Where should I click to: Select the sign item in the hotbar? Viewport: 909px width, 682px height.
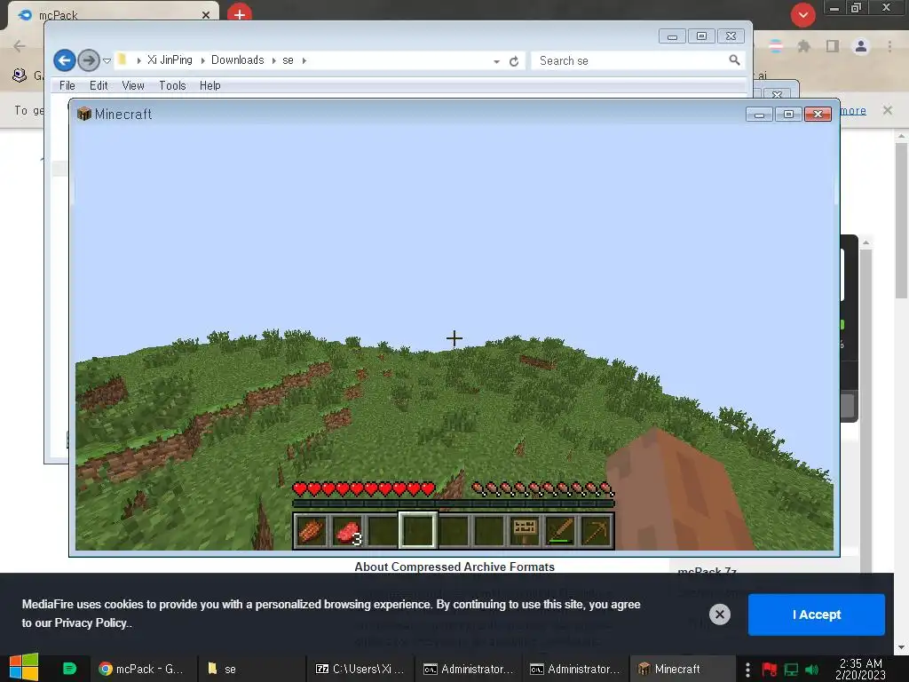(526, 531)
